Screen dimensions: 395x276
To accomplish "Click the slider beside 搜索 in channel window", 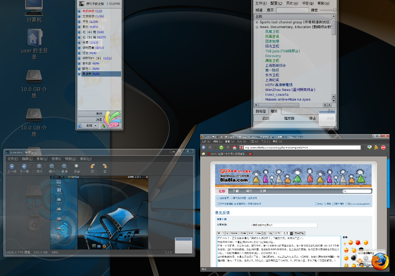I will coord(328,10).
